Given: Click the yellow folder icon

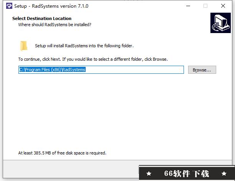Looking at the screenshot, I should 24,46.
